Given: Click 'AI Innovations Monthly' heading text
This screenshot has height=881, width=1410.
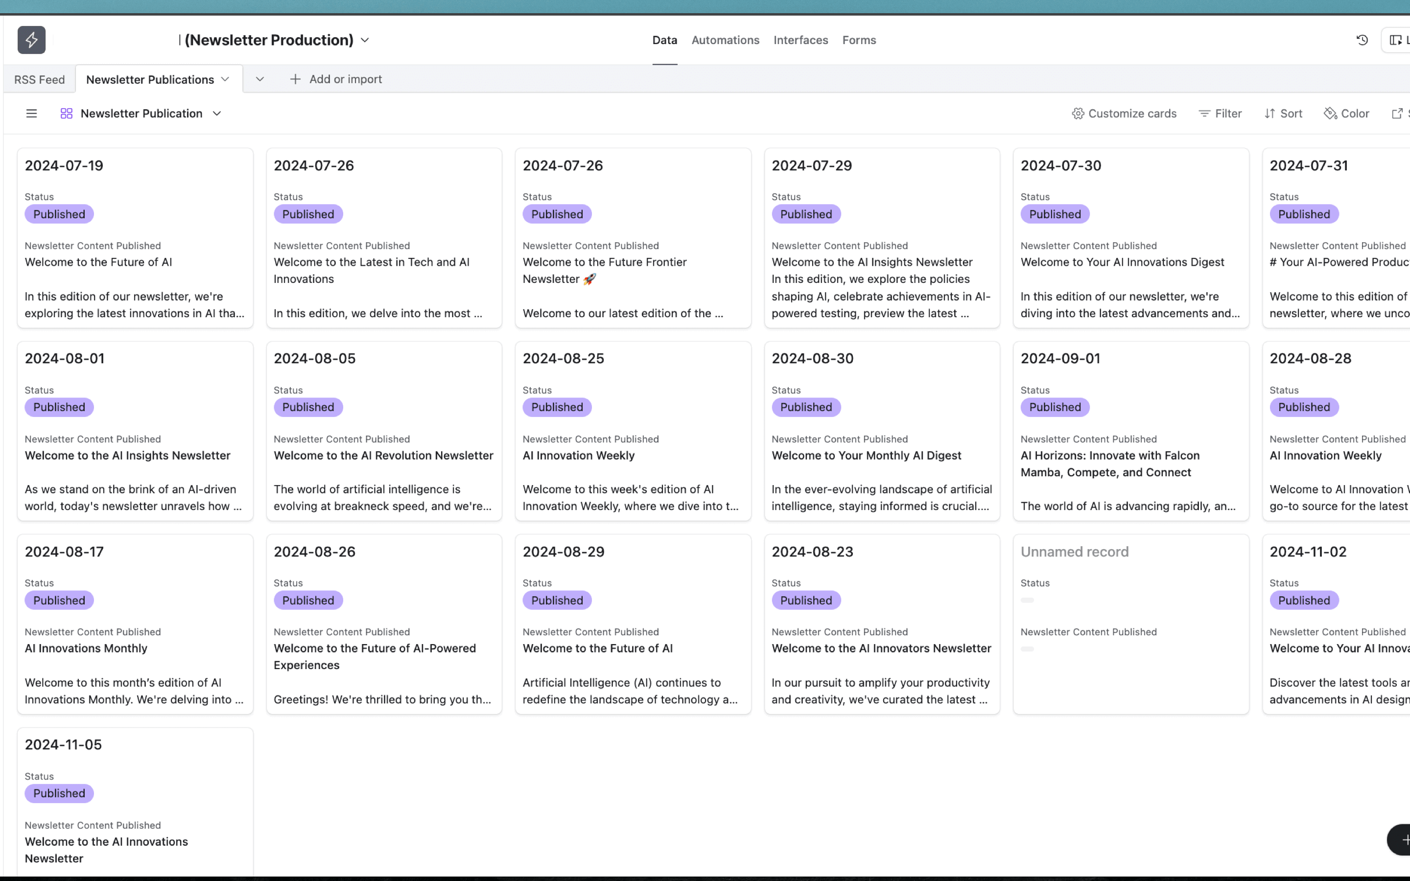Looking at the screenshot, I should pos(86,649).
